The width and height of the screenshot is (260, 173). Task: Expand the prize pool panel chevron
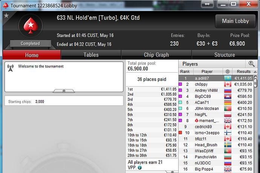point(172,172)
